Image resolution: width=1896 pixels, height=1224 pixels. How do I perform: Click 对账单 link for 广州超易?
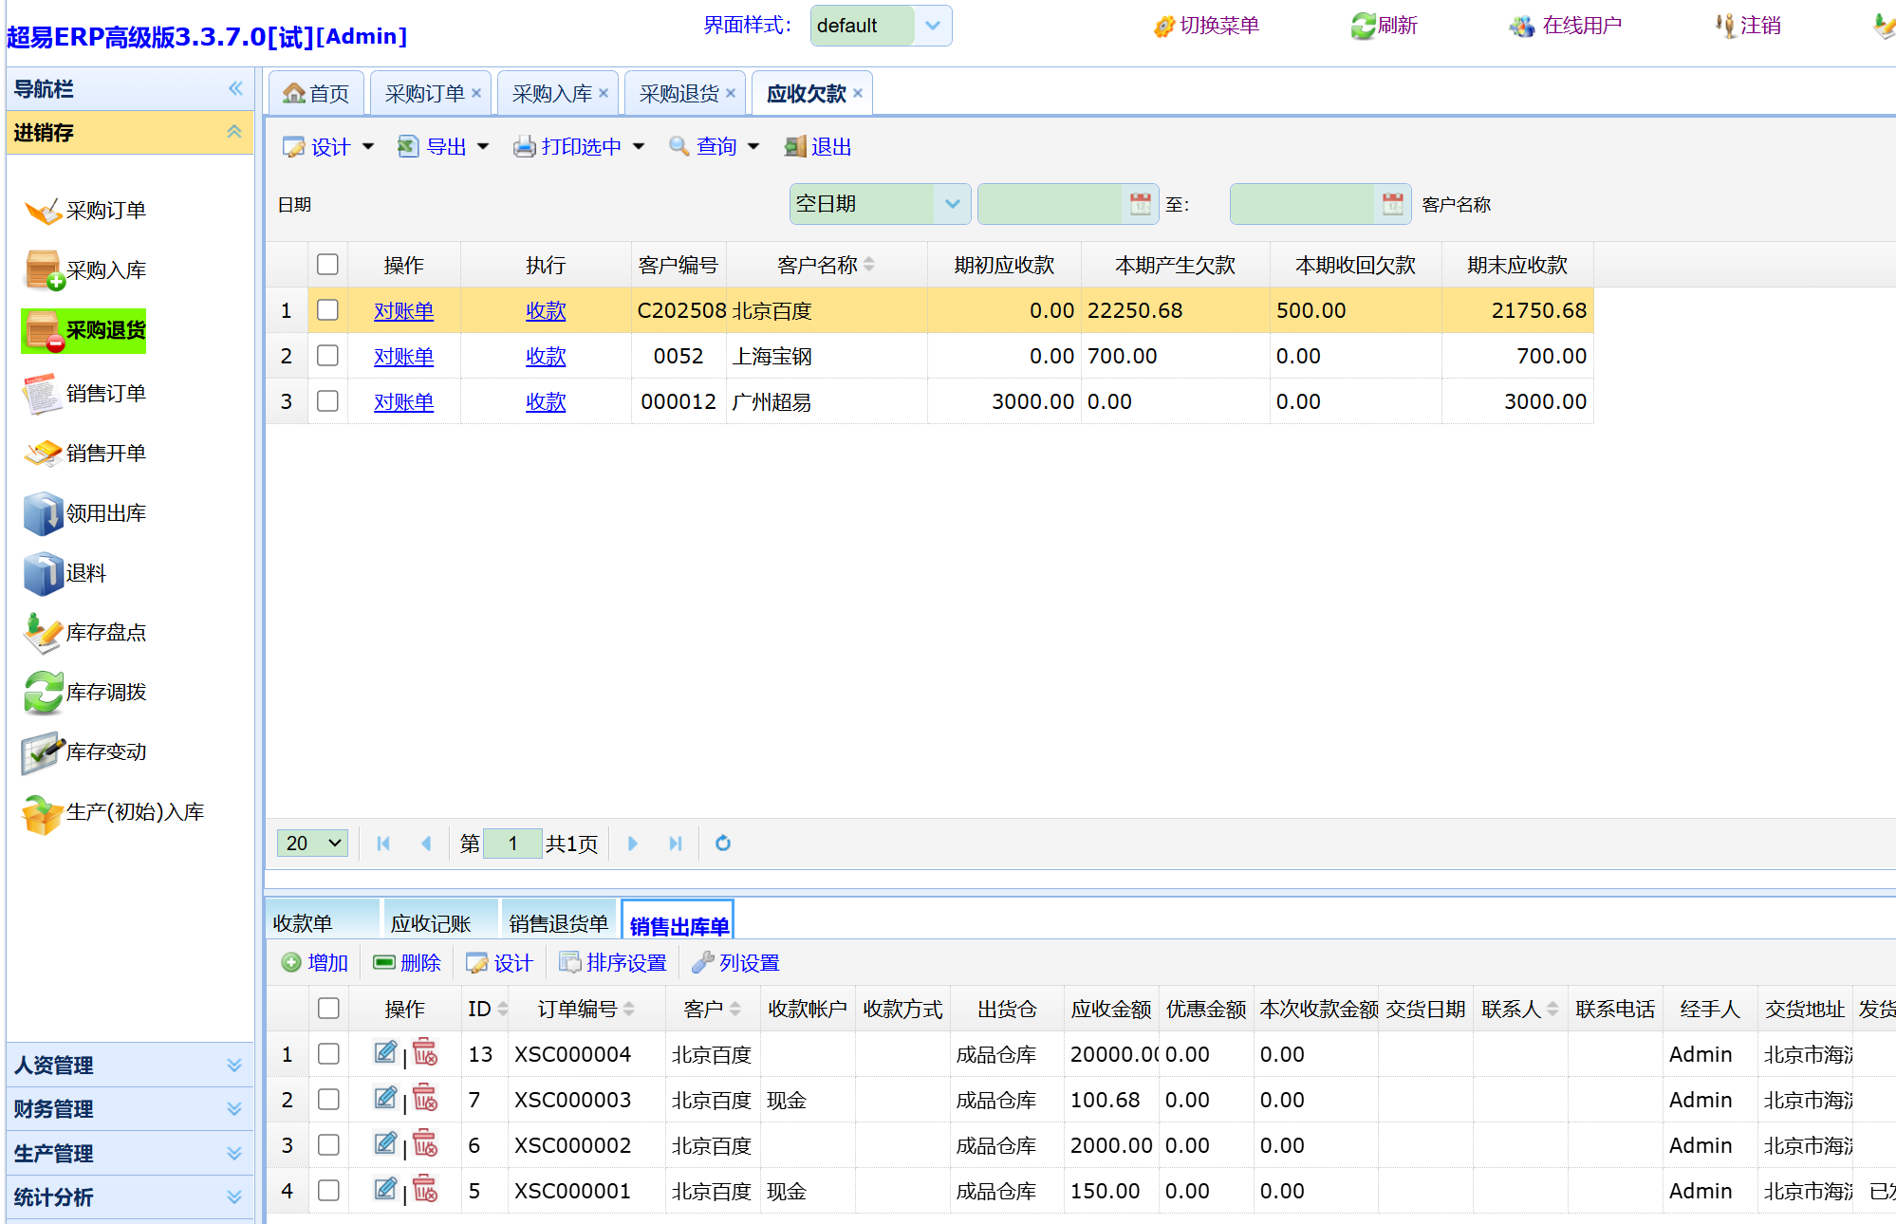pyautogui.click(x=403, y=402)
